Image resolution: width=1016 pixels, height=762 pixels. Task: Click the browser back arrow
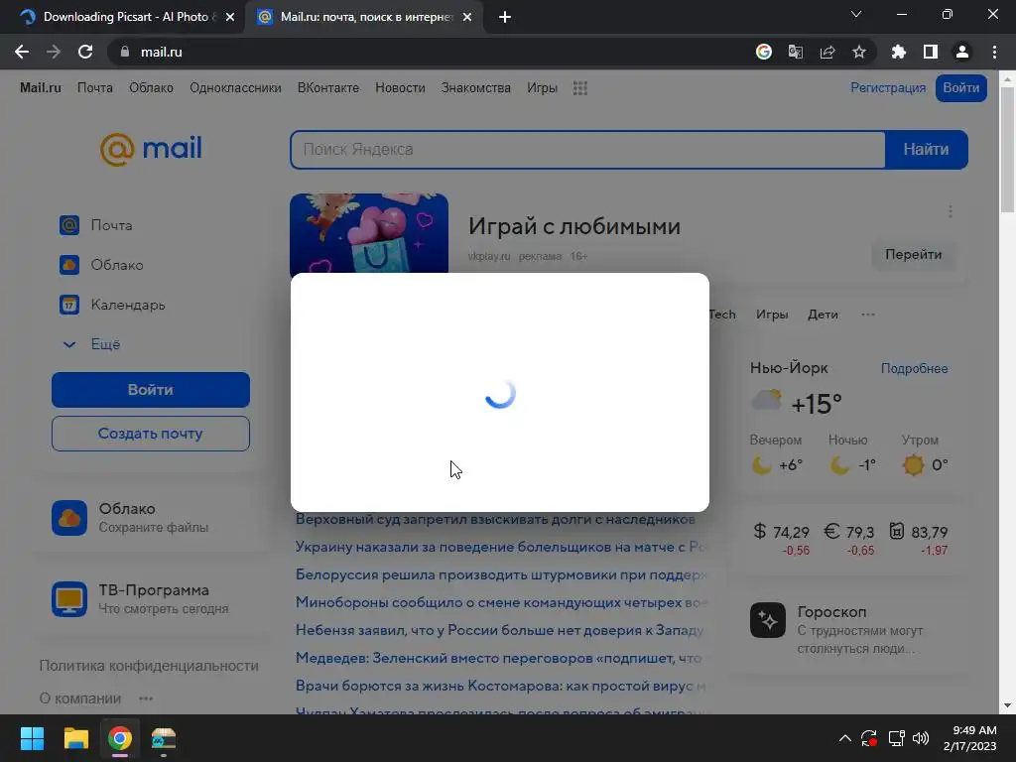click(x=22, y=52)
